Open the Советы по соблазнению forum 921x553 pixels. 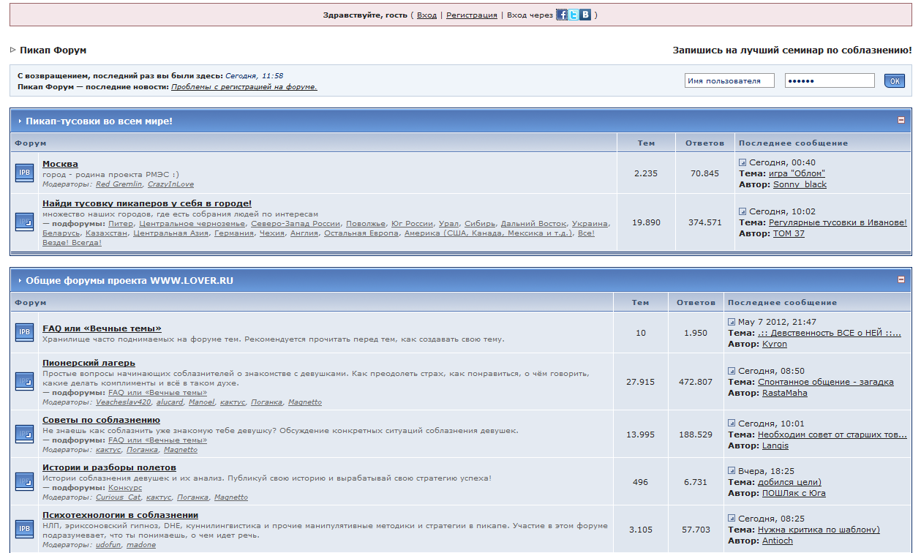point(101,420)
